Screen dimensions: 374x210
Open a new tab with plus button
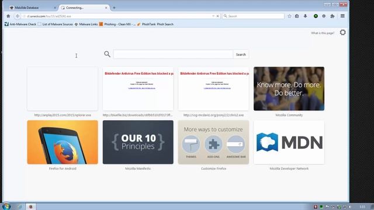[114, 8]
